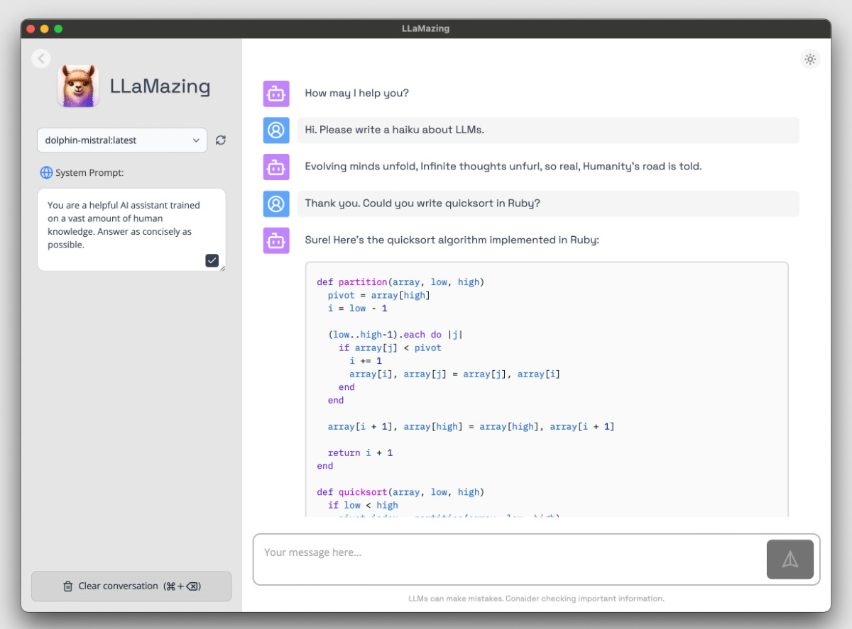852x629 pixels.
Task: Close the window with the red button
Action: pyautogui.click(x=31, y=29)
